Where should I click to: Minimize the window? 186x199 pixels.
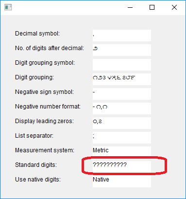point(130,7)
